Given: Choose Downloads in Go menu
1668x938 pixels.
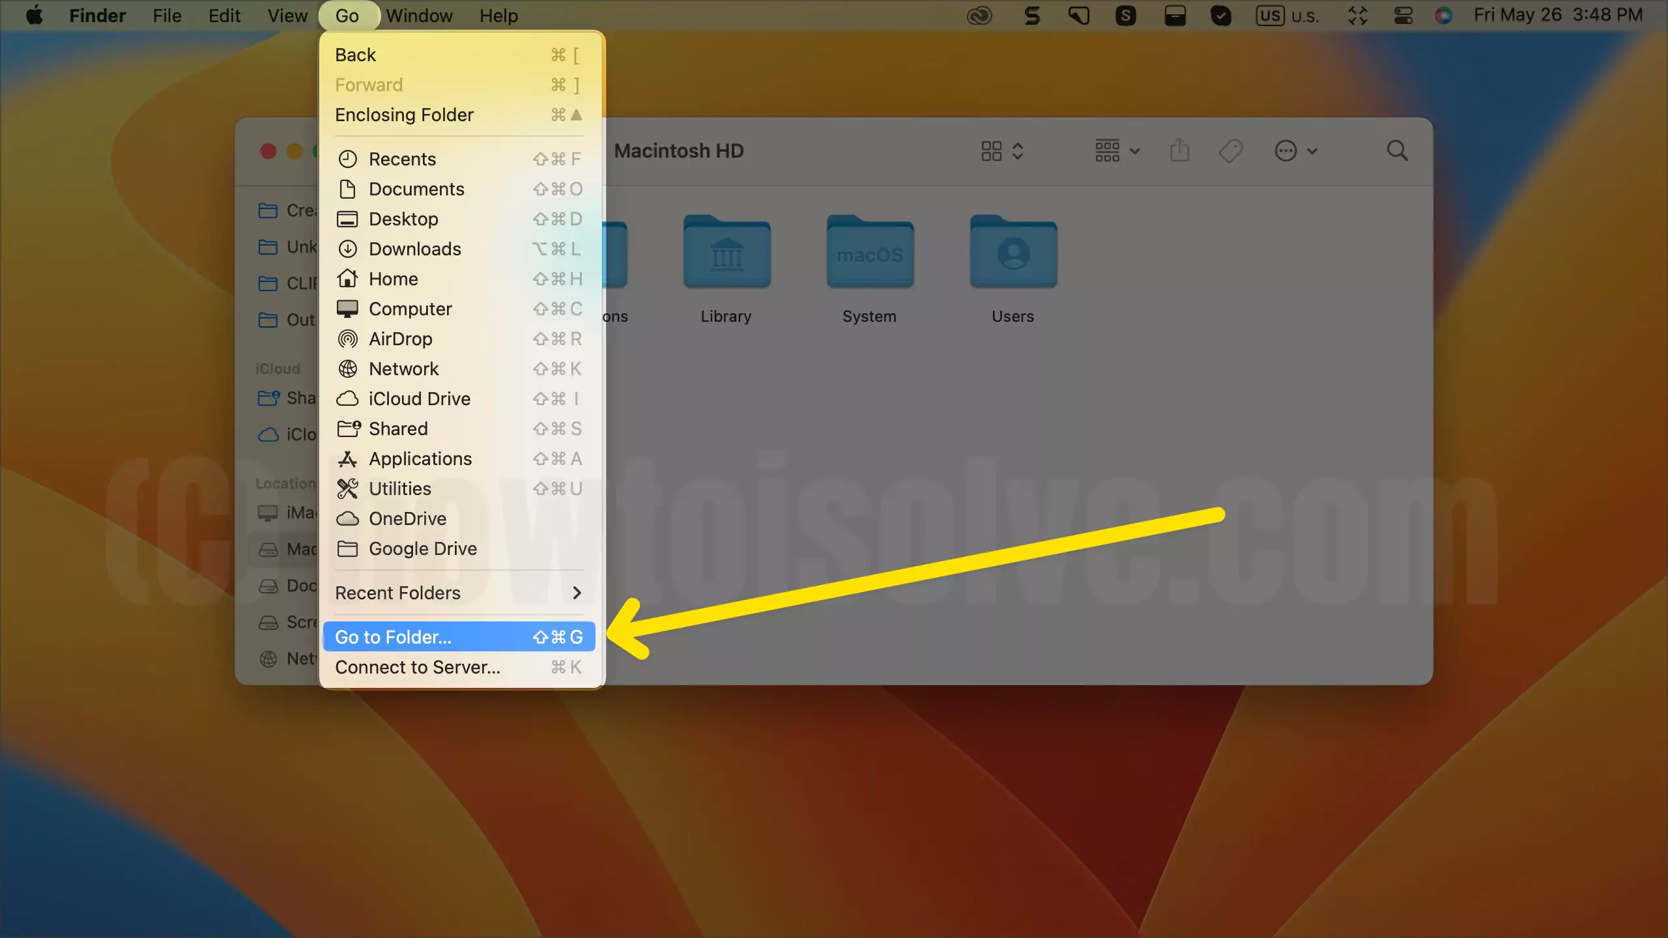Looking at the screenshot, I should point(459,249).
